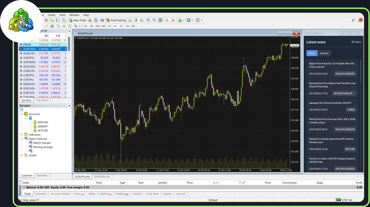Select the Crosshair tool
Viewport: 370px width, 207px height.
46,20
